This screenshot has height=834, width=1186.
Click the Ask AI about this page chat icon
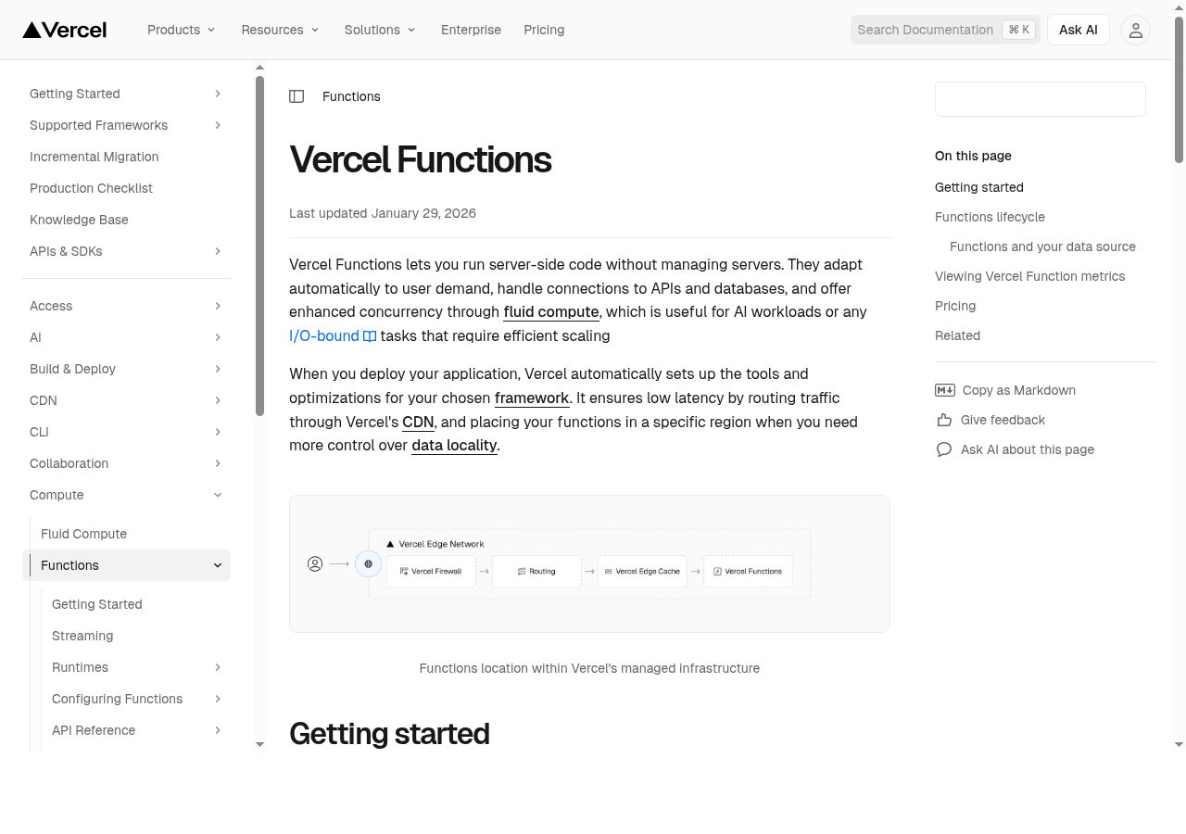(x=943, y=449)
